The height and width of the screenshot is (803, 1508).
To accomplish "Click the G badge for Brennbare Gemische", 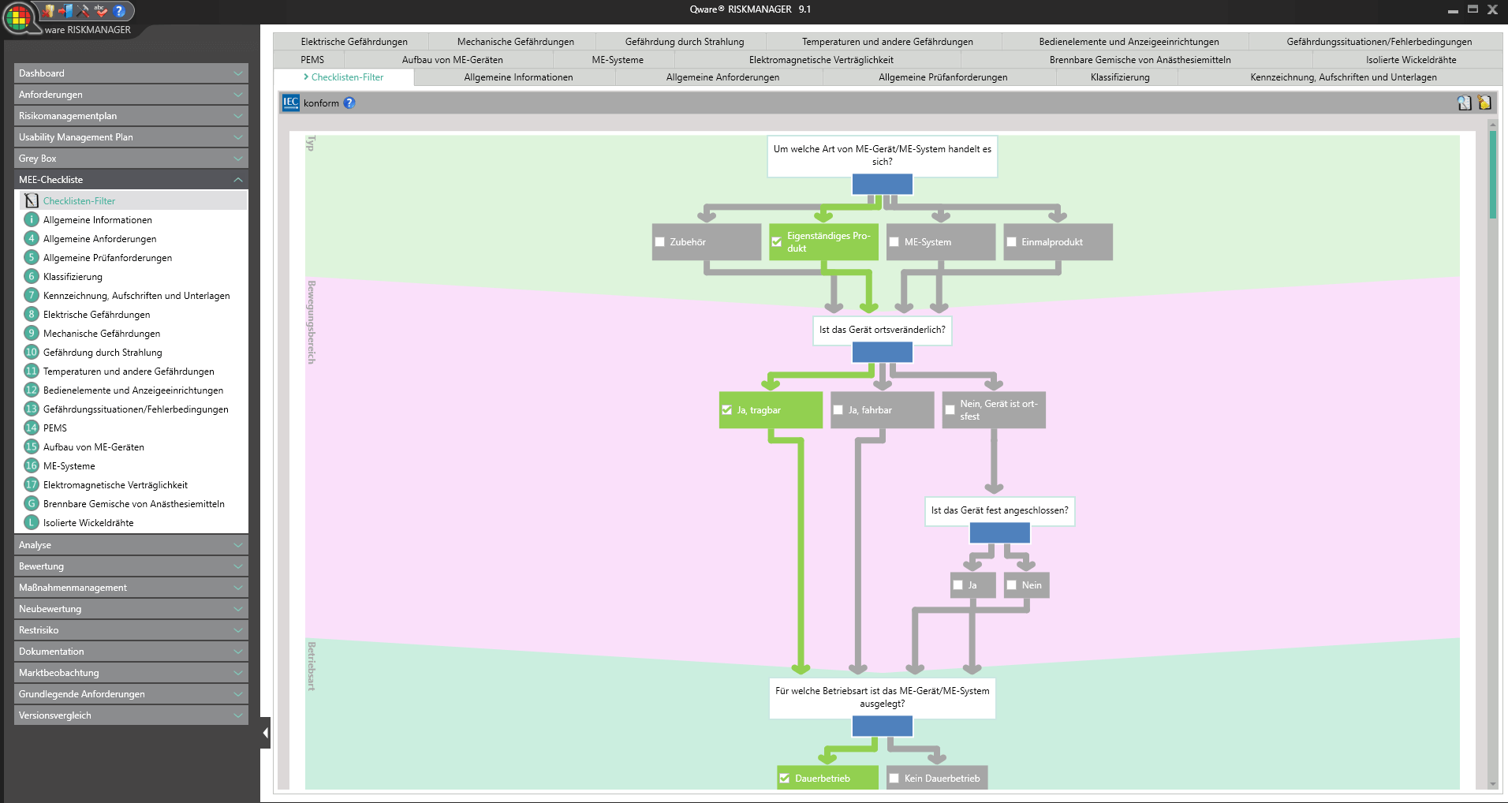I will [32, 503].
